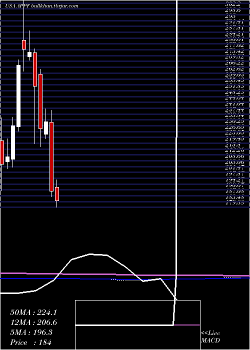Select the 5MA : 196.3 legend entry
This screenshot has width=250, height=350.
[31, 332]
